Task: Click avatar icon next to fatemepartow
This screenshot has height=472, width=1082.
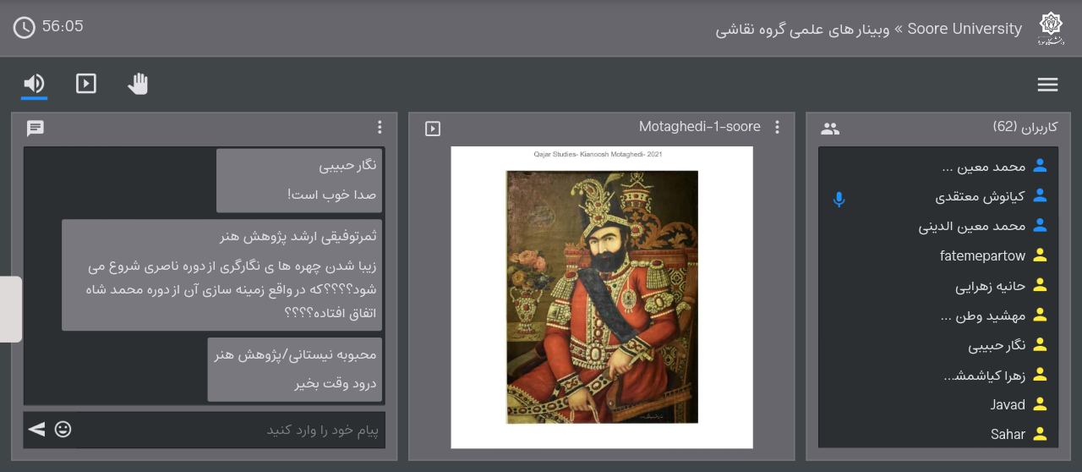Action: tap(1040, 255)
